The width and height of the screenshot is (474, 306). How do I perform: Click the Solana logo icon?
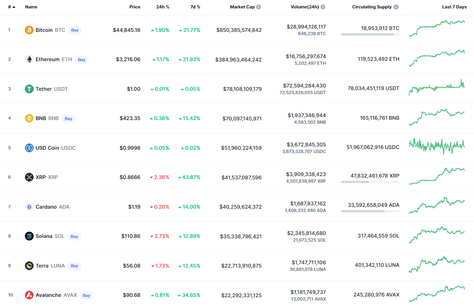tap(29, 236)
